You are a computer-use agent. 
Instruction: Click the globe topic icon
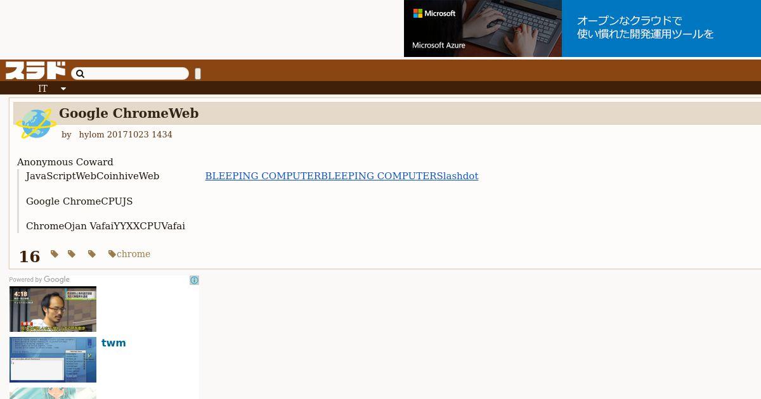pyautogui.click(x=36, y=123)
